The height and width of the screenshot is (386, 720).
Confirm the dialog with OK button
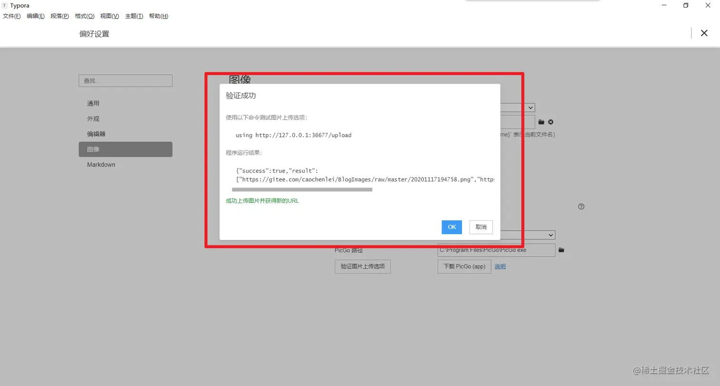[x=451, y=227]
